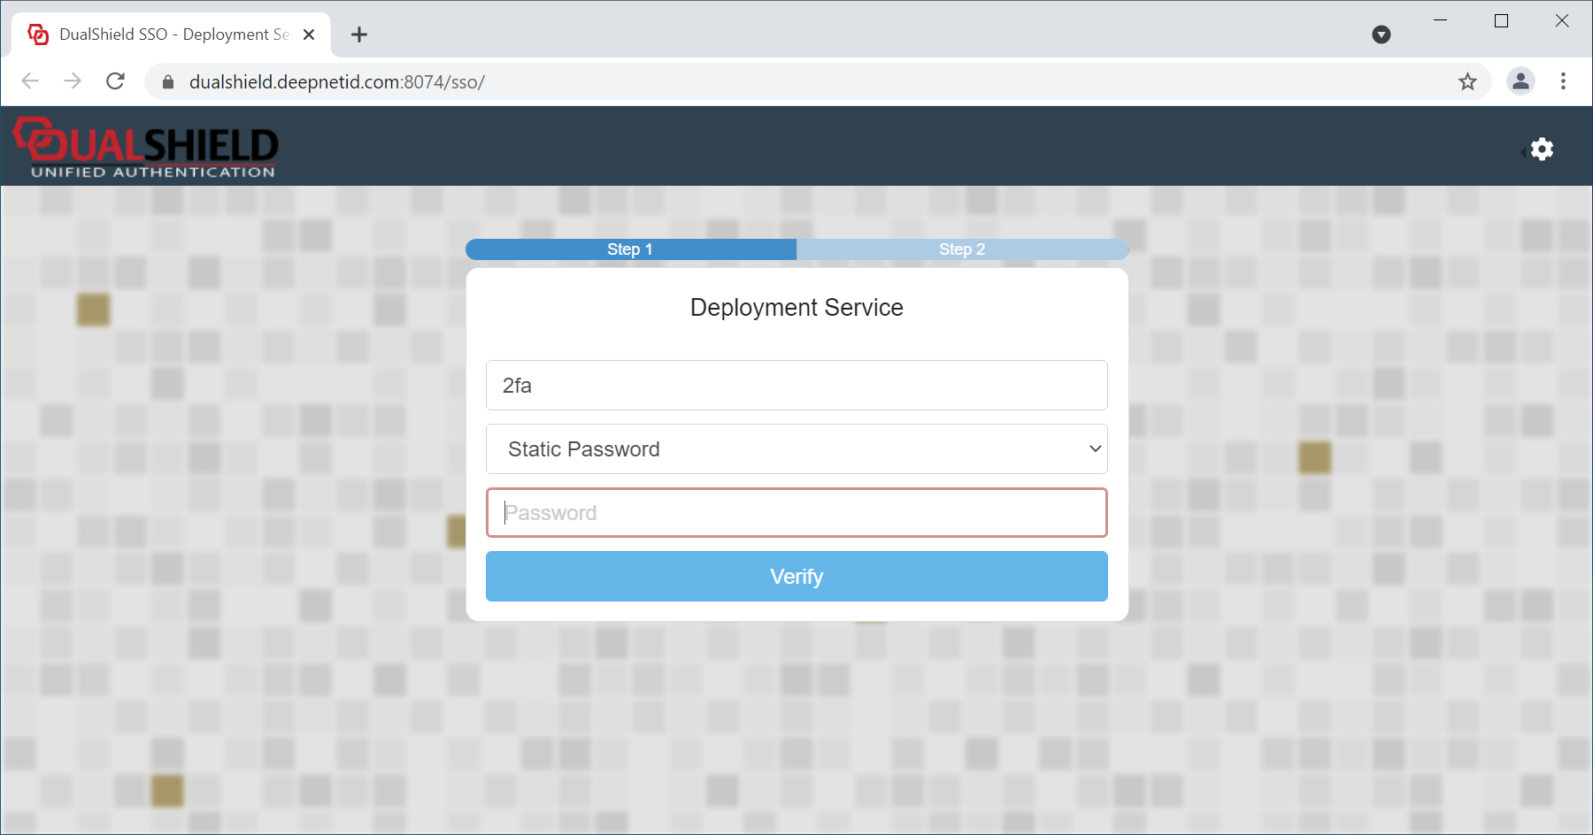Image resolution: width=1593 pixels, height=835 pixels.
Task: Click the round down-arrow icon in the title bar
Action: (1381, 34)
